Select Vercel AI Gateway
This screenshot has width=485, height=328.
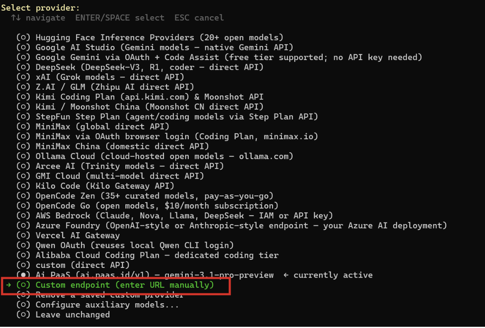(x=68, y=235)
